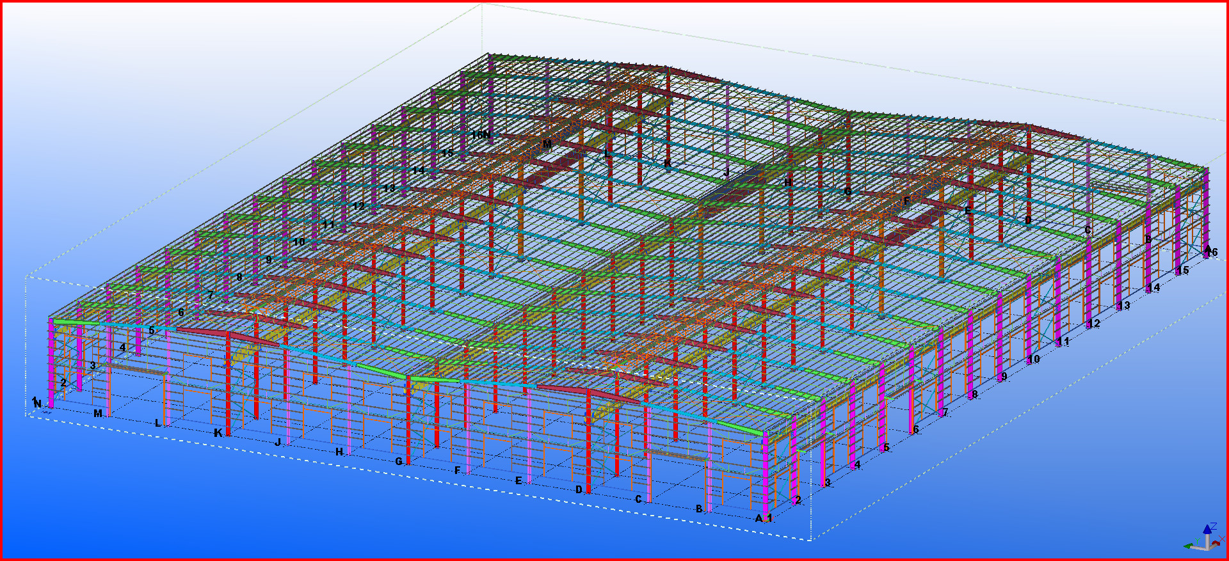The width and height of the screenshot is (1229, 561).
Task: Select grid label 8 on the left roof side
Action: 239,278
